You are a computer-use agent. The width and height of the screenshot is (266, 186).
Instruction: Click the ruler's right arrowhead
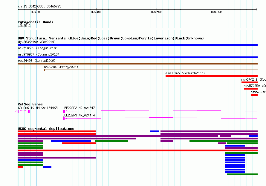point(257,10)
